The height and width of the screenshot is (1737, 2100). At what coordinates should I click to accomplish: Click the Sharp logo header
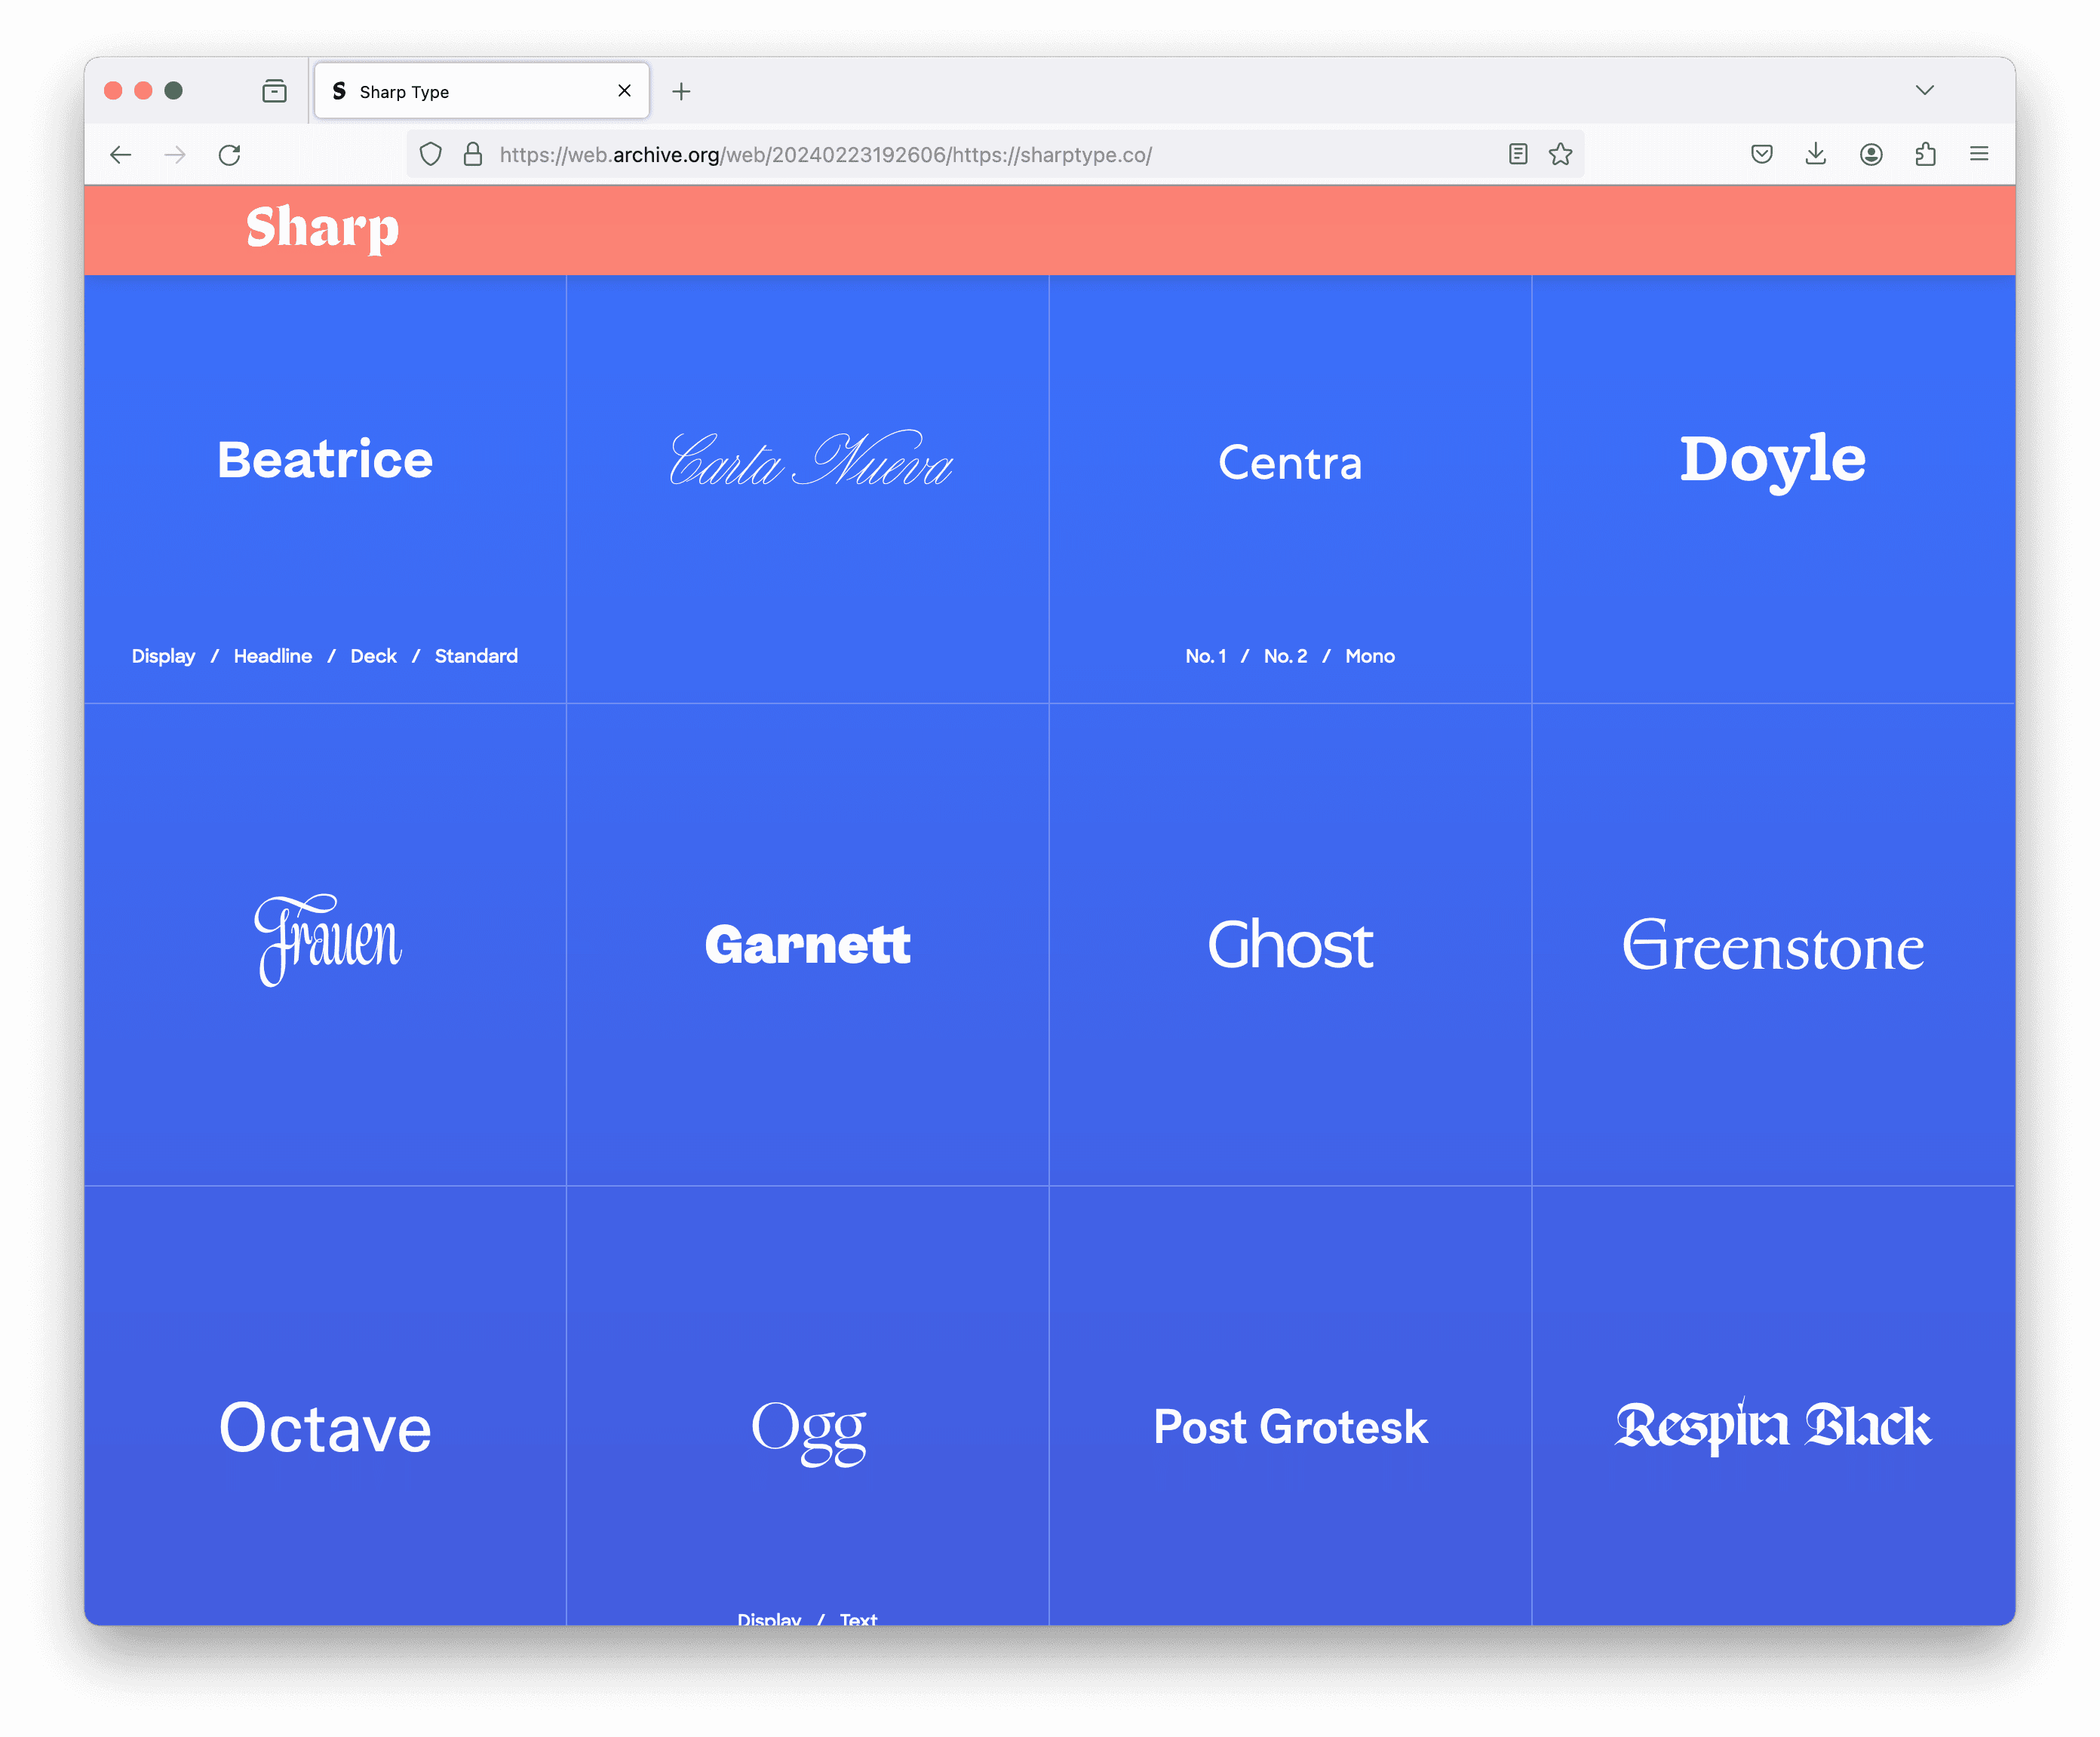click(323, 229)
